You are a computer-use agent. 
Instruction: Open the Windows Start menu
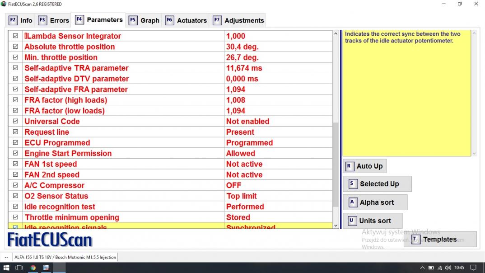pos(6,268)
